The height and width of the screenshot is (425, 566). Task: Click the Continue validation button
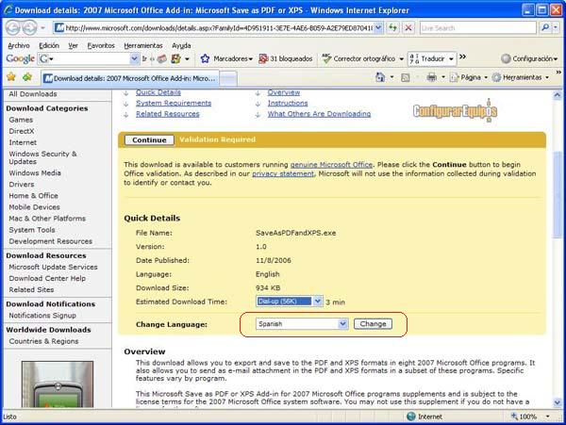click(x=149, y=139)
